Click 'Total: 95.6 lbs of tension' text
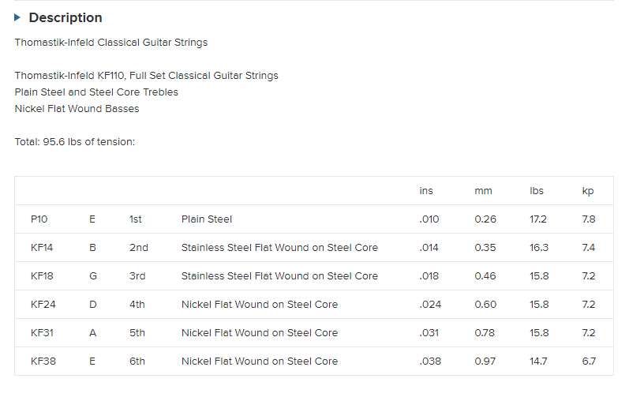This screenshot has height=397, width=629. tap(75, 142)
